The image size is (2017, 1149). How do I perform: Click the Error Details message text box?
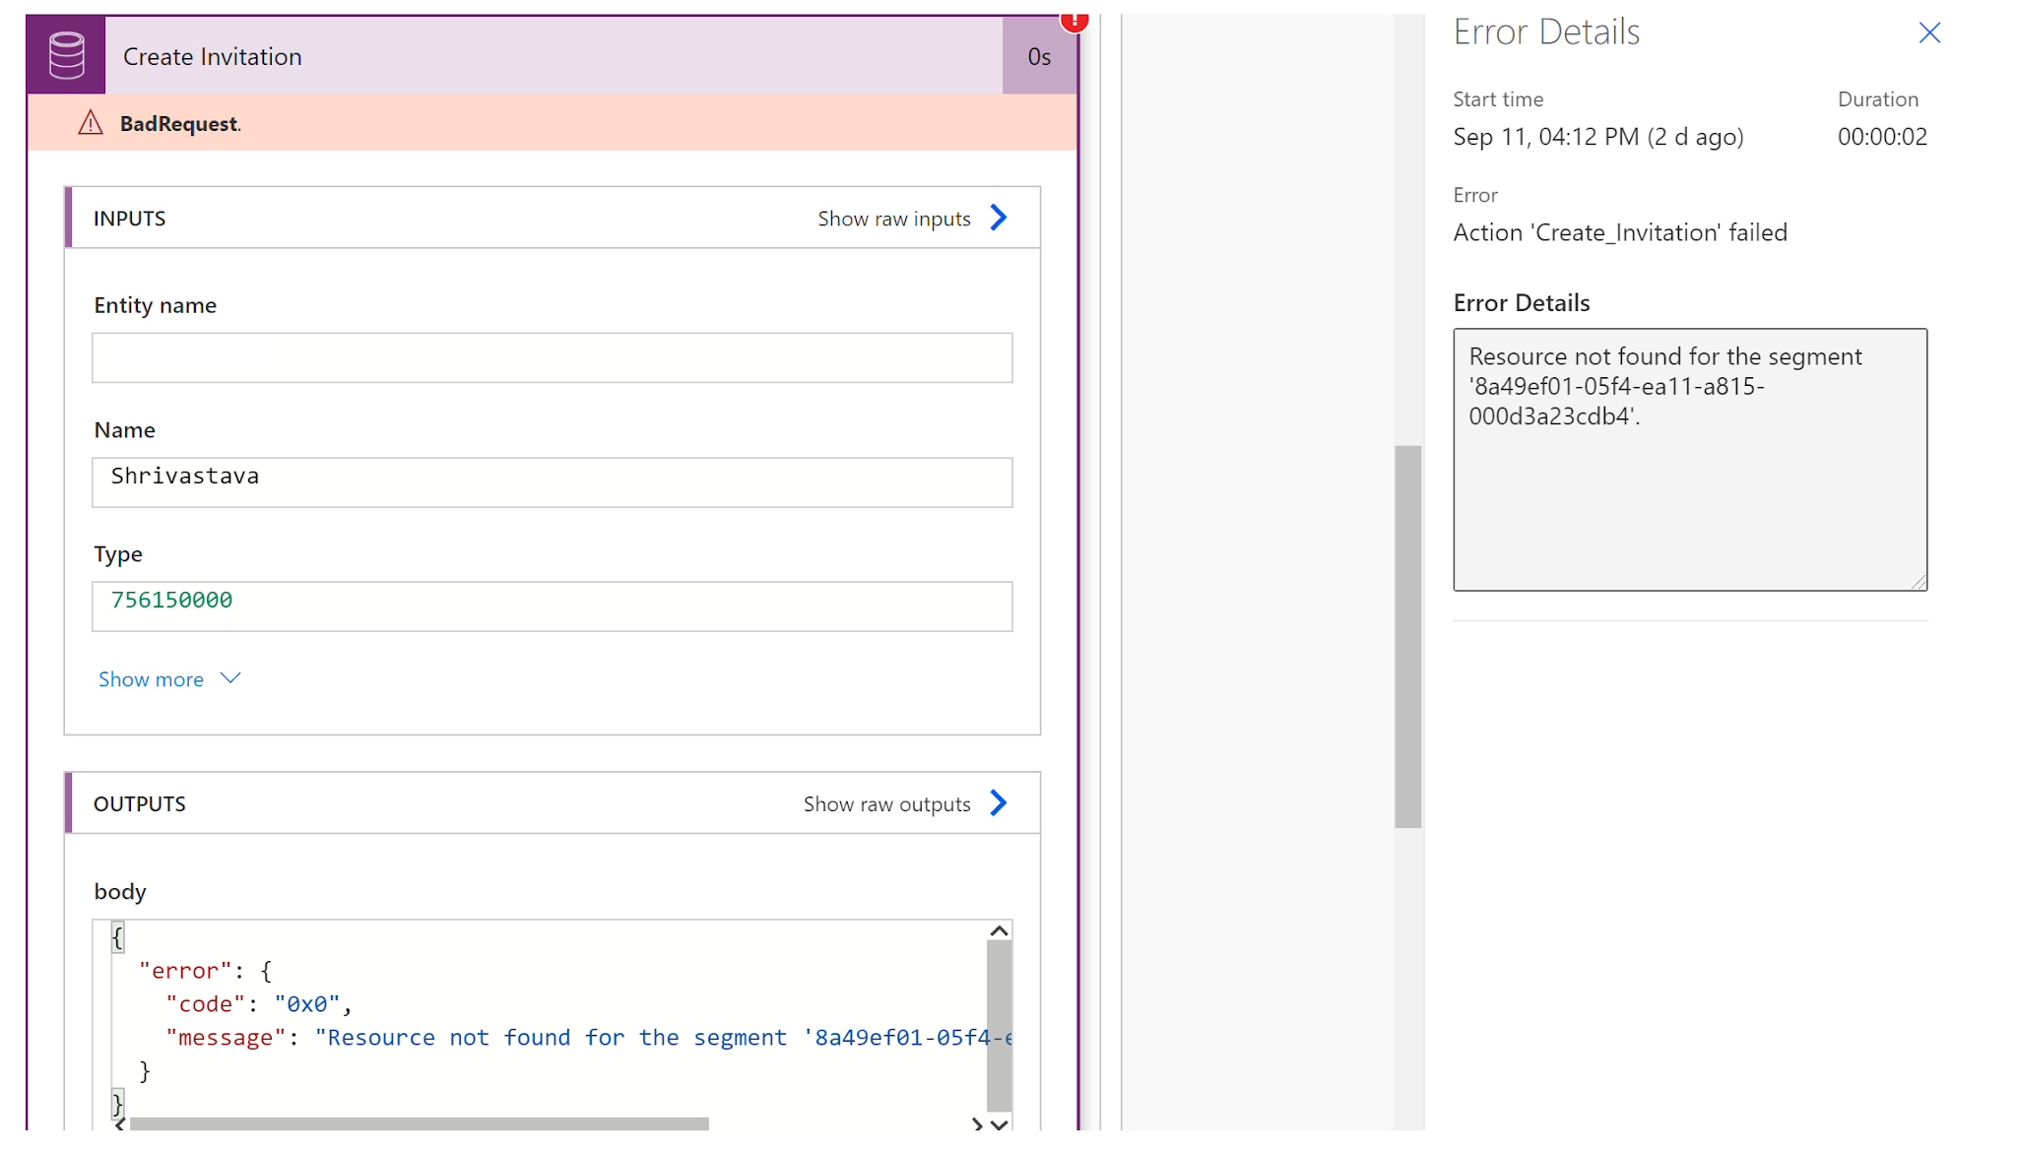pos(1689,460)
